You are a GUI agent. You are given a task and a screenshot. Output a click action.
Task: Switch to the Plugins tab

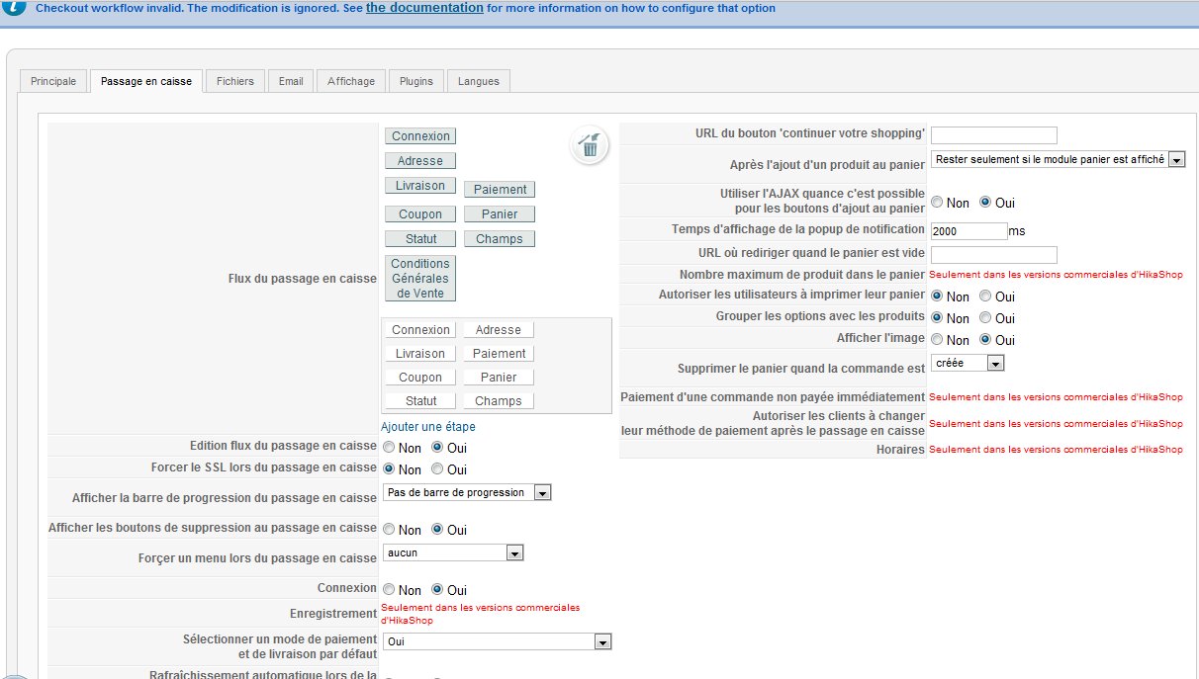[416, 81]
